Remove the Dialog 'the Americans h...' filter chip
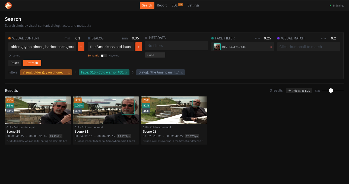 [182, 72]
